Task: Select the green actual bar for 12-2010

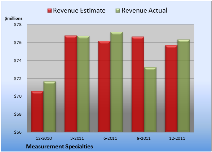Action: click(50, 107)
